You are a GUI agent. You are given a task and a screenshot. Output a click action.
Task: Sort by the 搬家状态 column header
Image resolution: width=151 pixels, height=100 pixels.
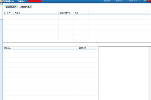coord(85,48)
